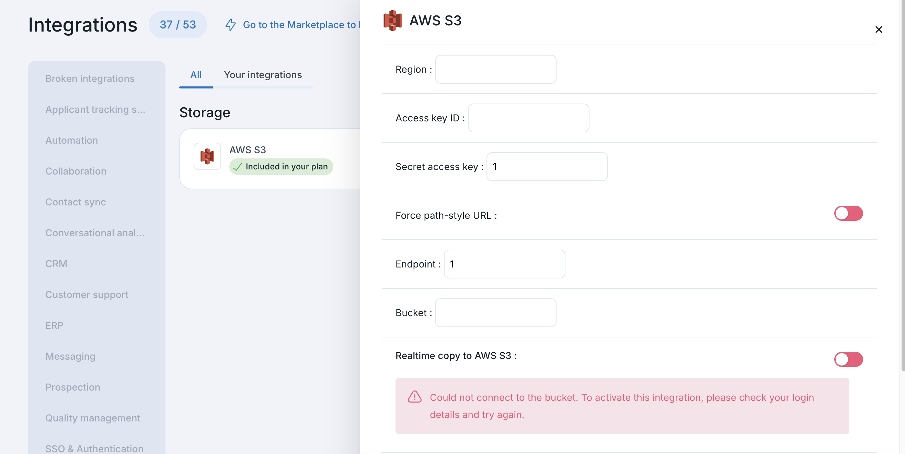Toggle Force path-style URL switch
Screen dimensions: 905x454
[x=848, y=213]
